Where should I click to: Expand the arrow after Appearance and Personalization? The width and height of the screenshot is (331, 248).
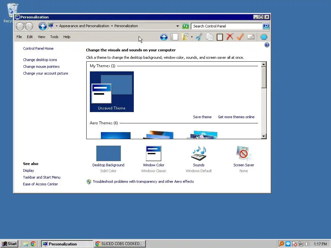112,26
